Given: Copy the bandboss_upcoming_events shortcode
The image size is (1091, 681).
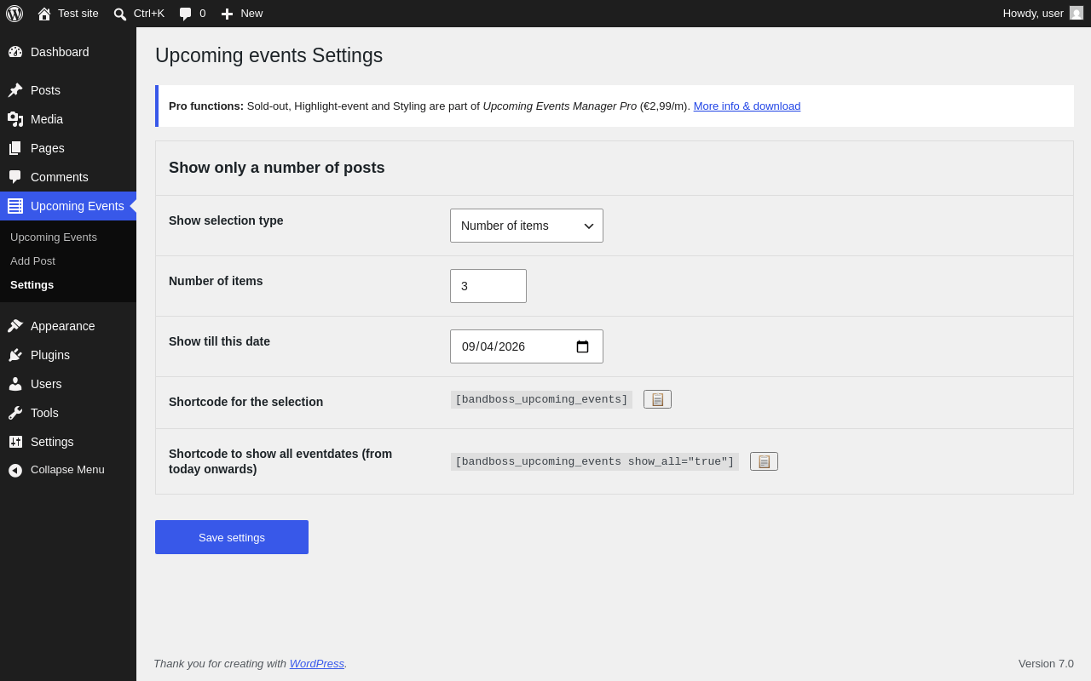Looking at the screenshot, I should 657,399.
